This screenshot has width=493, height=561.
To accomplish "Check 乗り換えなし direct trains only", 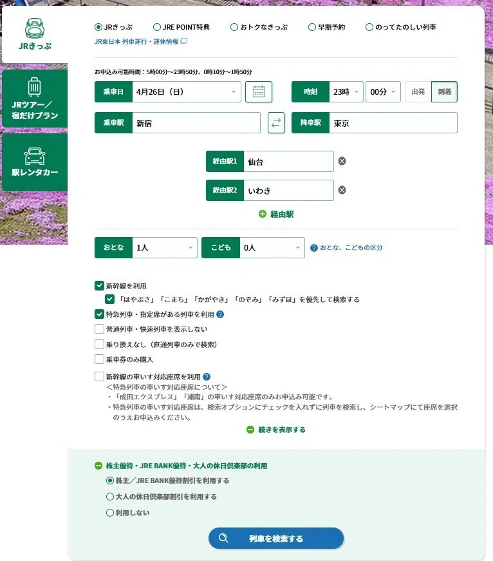I will 99,344.
